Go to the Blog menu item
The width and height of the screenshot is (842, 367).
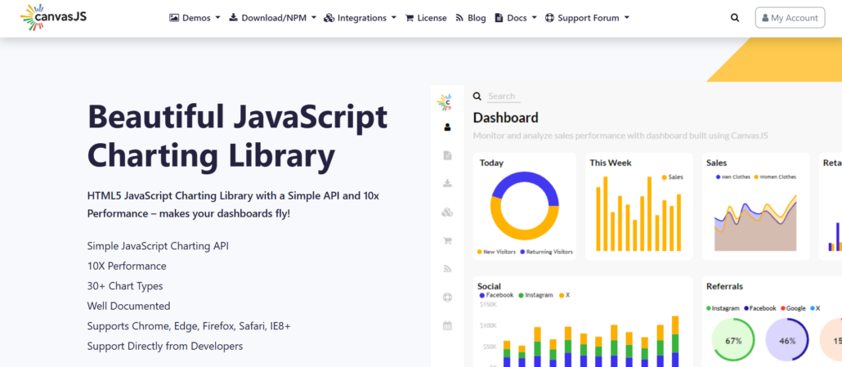(x=470, y=18)
